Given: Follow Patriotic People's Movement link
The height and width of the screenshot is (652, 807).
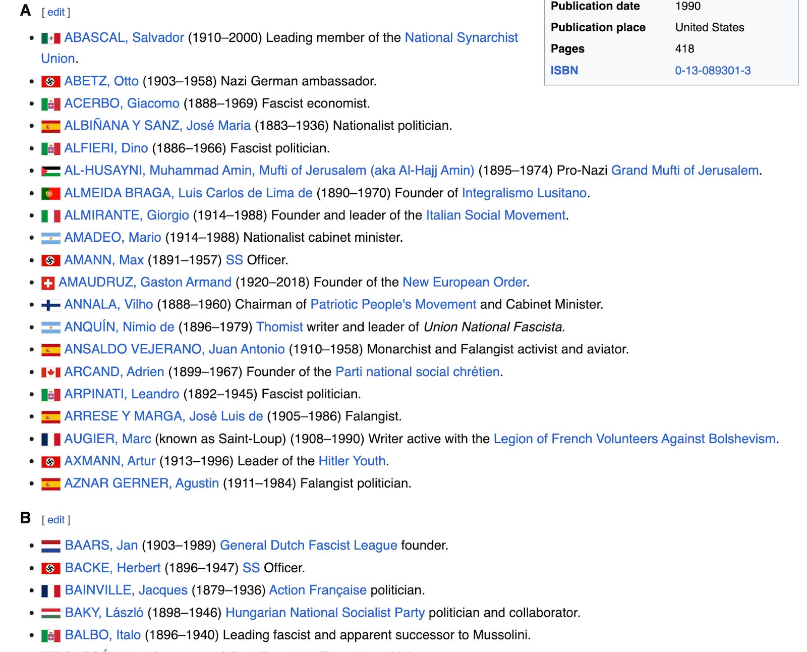Looking at the screenshot, I should [393, 304].
